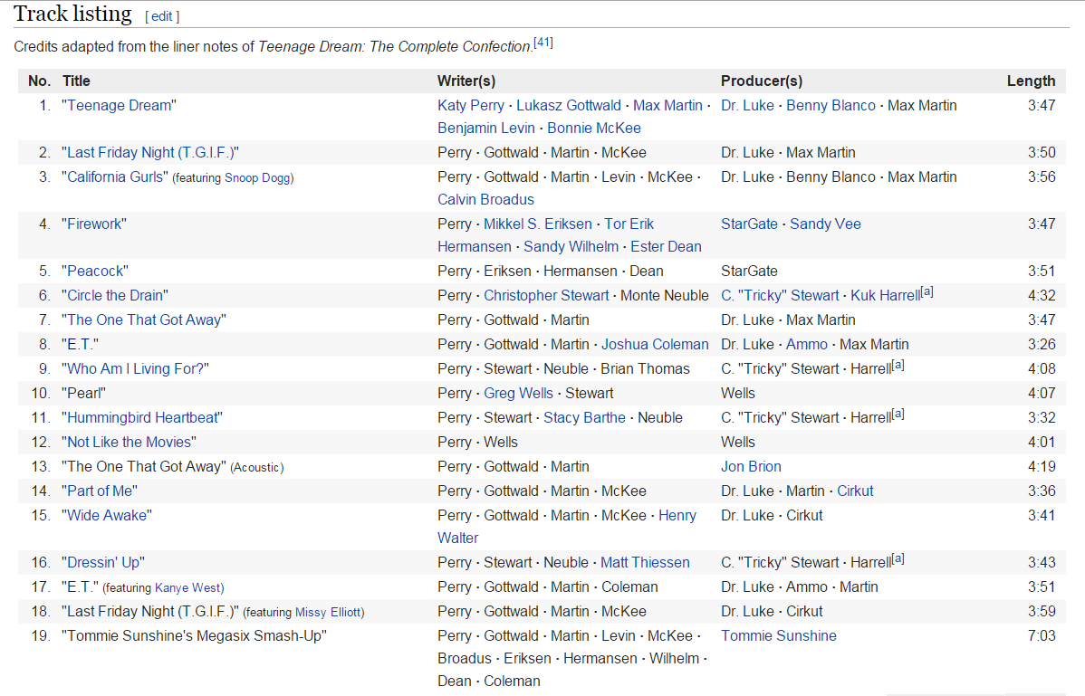Select the "Brian Thomas" writer text
1085x696 pixels.
click(645, 368)
